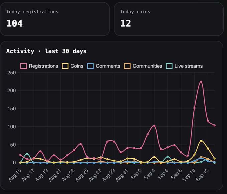Click the x-axis label Sep 10
227x194 pixels.
click(x=189, y=175)
